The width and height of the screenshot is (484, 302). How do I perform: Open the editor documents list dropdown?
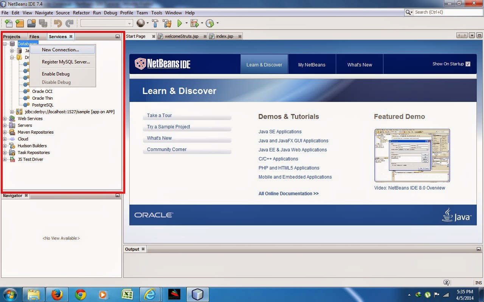pos(472,35)
